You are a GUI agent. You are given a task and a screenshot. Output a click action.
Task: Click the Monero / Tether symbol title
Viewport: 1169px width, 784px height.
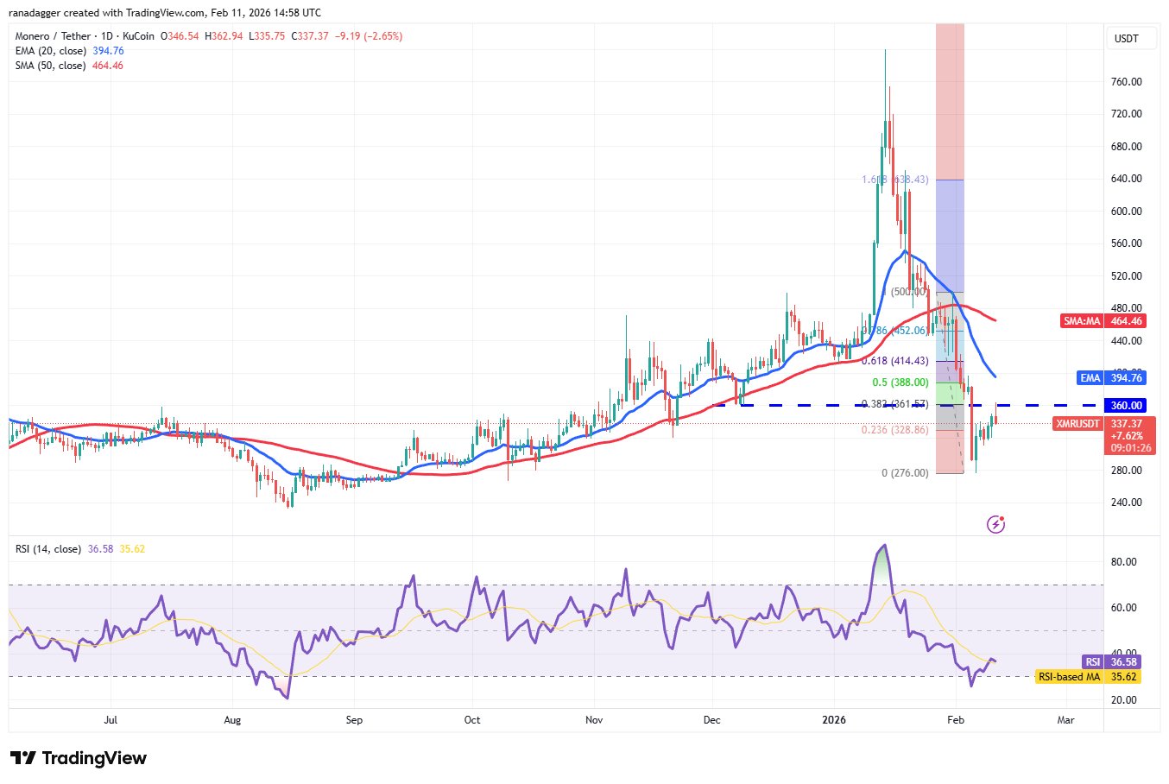click(x=85, y=36)
